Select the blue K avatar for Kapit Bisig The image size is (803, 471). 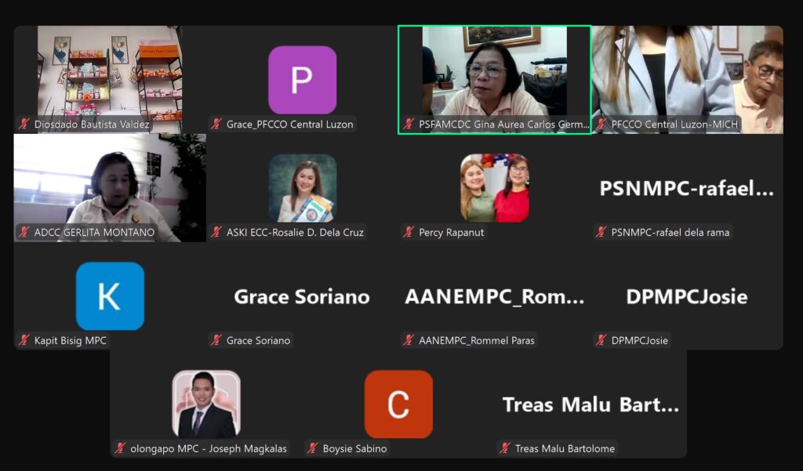[110, 296]
